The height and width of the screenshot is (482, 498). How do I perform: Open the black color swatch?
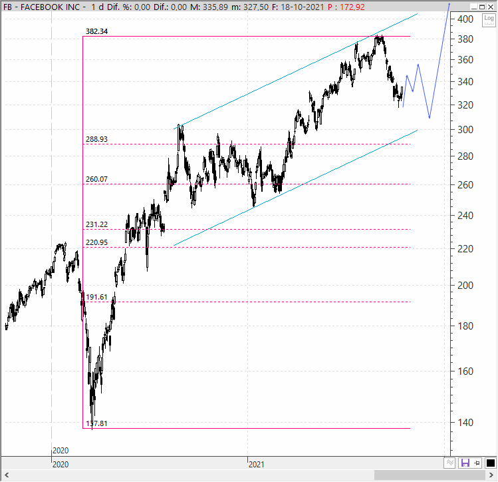coord(490,463)
